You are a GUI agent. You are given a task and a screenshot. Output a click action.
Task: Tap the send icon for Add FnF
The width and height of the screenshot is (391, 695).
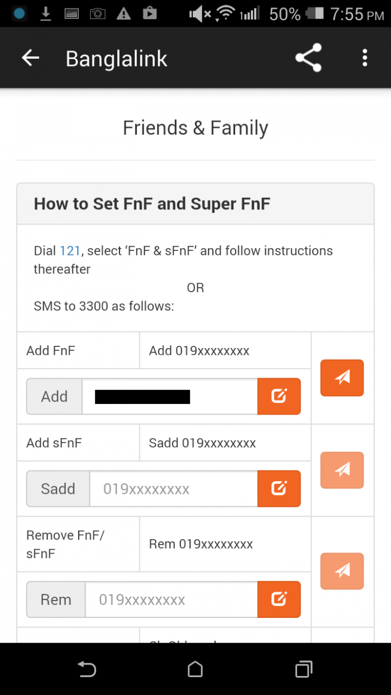pos(342,378)
